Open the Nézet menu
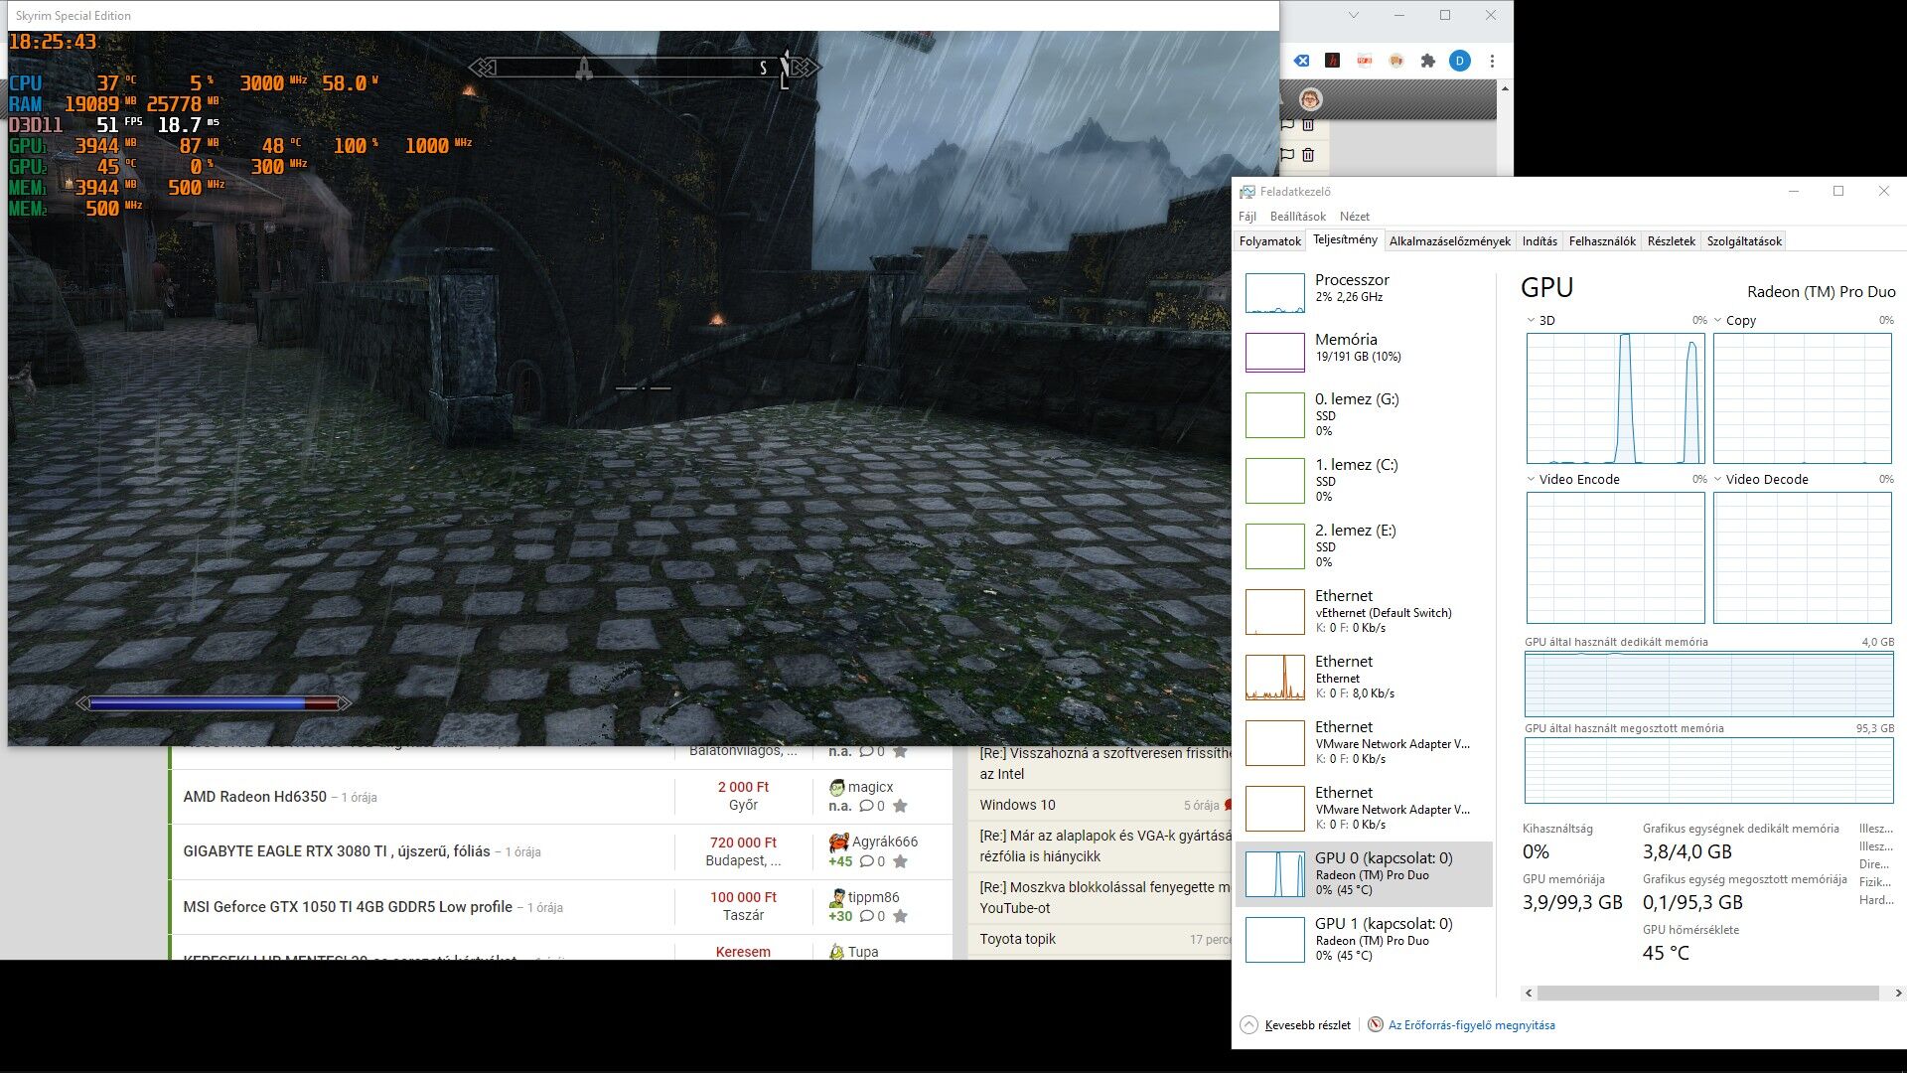The width and height of the screenshot is (1907, 1073). tap(1354, 216)
